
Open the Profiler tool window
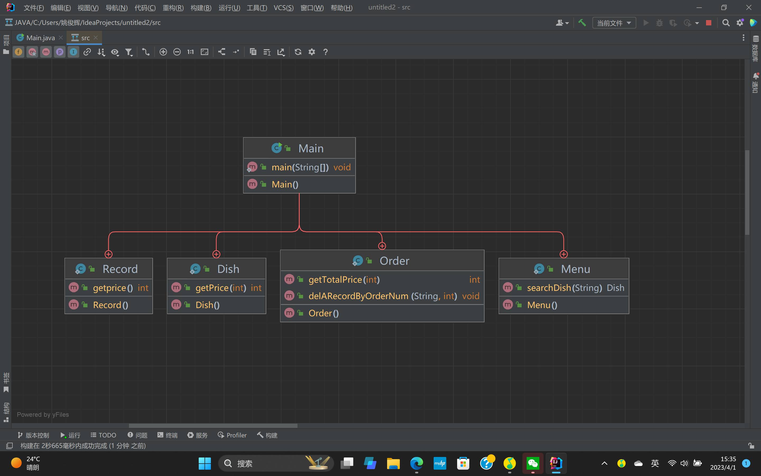(232, 435)
